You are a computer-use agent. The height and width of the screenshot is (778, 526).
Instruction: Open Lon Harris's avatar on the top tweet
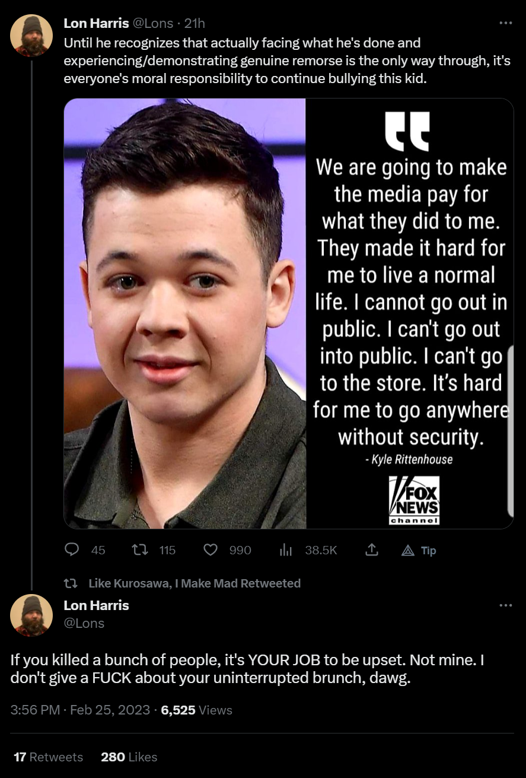[31, 35]
